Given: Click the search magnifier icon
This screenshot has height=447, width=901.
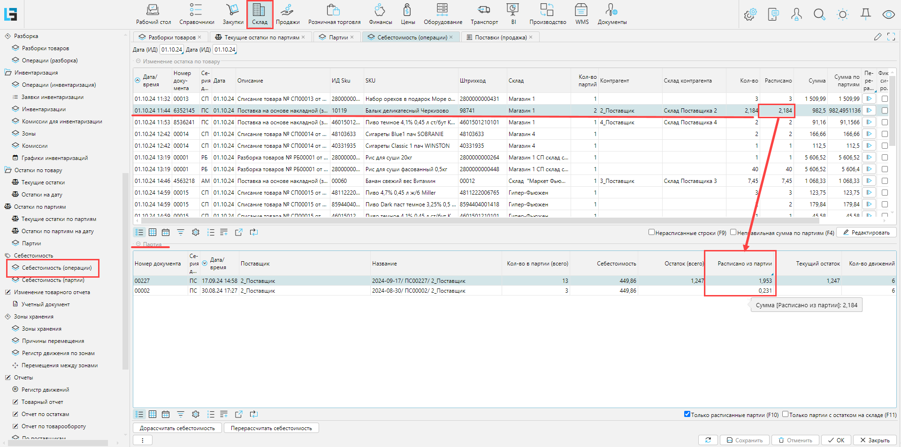Looking at the screenshot, I should coord(819,15).
